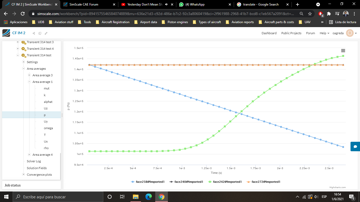Click the Job status panel header

31,185
